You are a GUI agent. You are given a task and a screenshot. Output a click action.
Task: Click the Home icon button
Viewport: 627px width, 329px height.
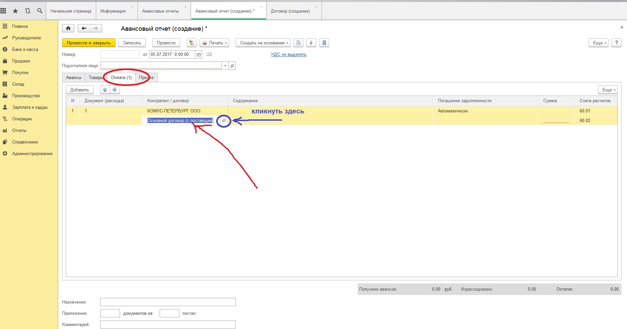click(68, 28)
